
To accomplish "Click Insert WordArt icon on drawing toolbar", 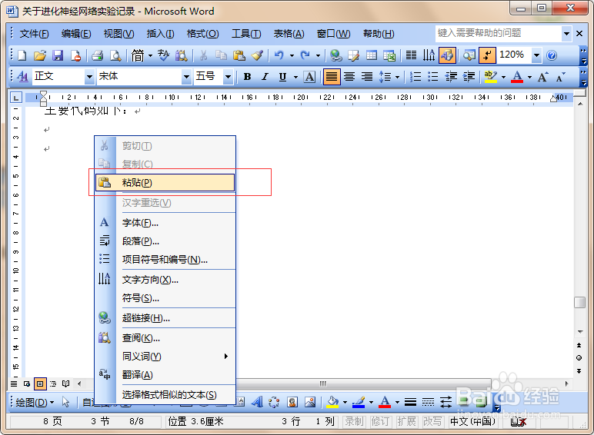I will coord(257,402).
